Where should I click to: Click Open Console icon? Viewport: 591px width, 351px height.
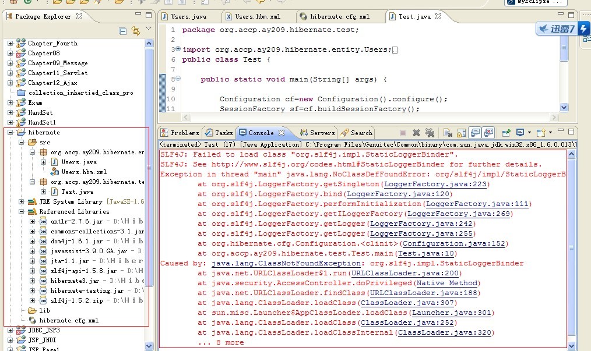coord(540,133)
